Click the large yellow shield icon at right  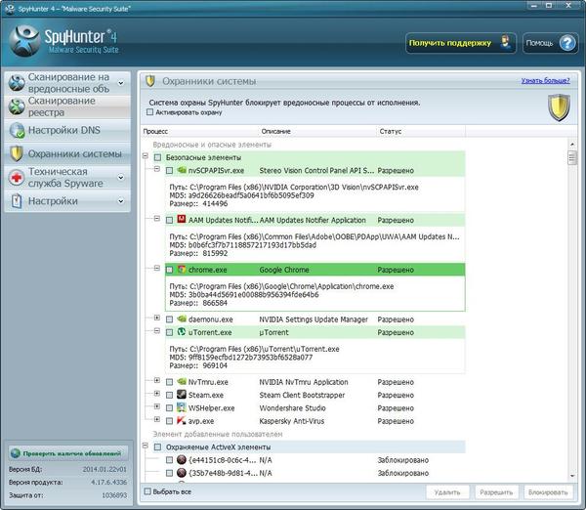click(x=559, y=107)
